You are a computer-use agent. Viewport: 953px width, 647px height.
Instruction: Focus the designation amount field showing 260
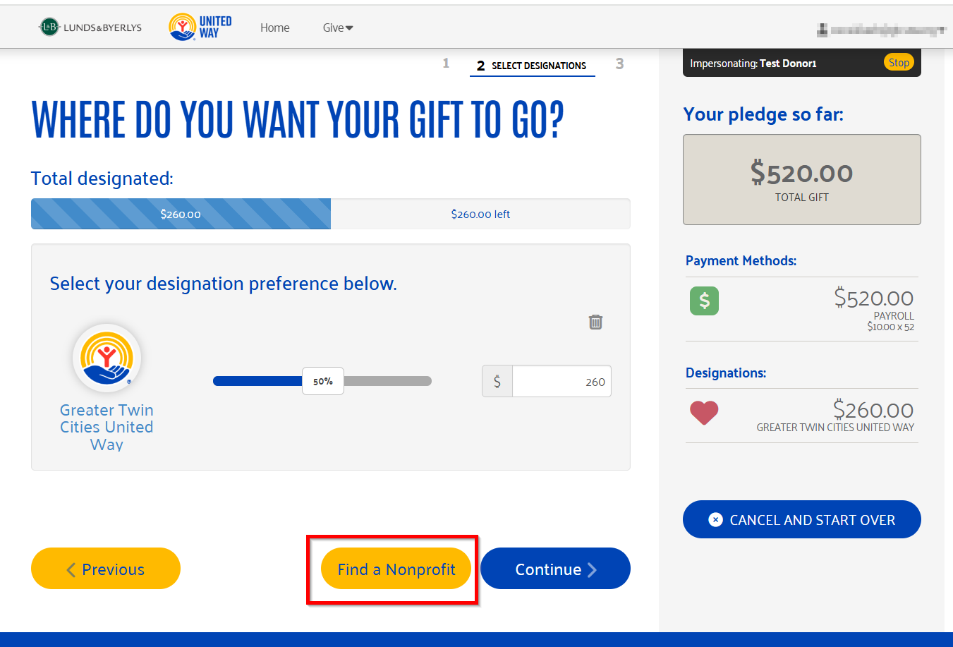pyautogui.click(x=562, y=382)
